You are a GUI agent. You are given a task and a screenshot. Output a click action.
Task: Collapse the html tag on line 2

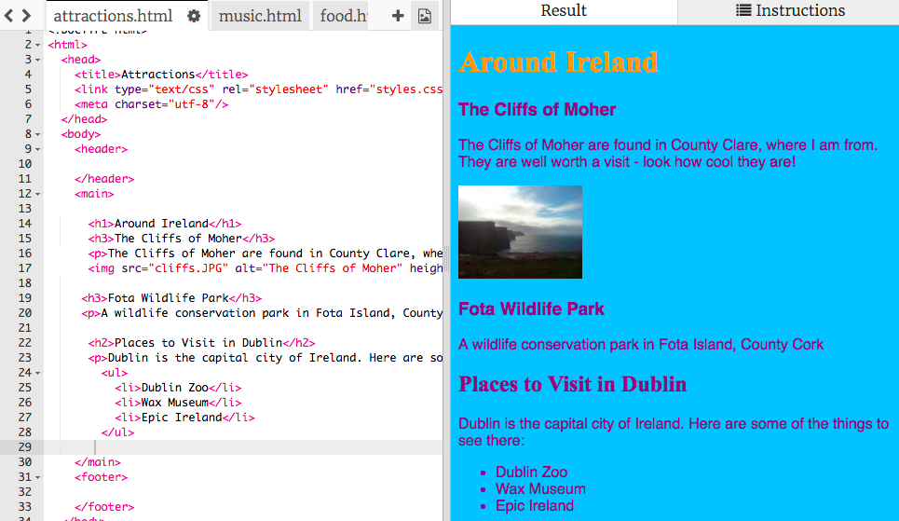click(37, 45)
